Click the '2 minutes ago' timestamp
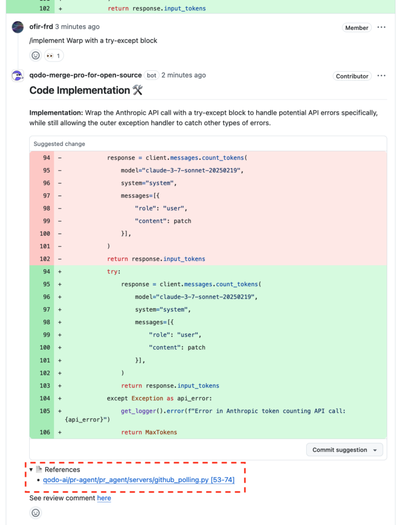401x525 pixels. coord(184,75)
